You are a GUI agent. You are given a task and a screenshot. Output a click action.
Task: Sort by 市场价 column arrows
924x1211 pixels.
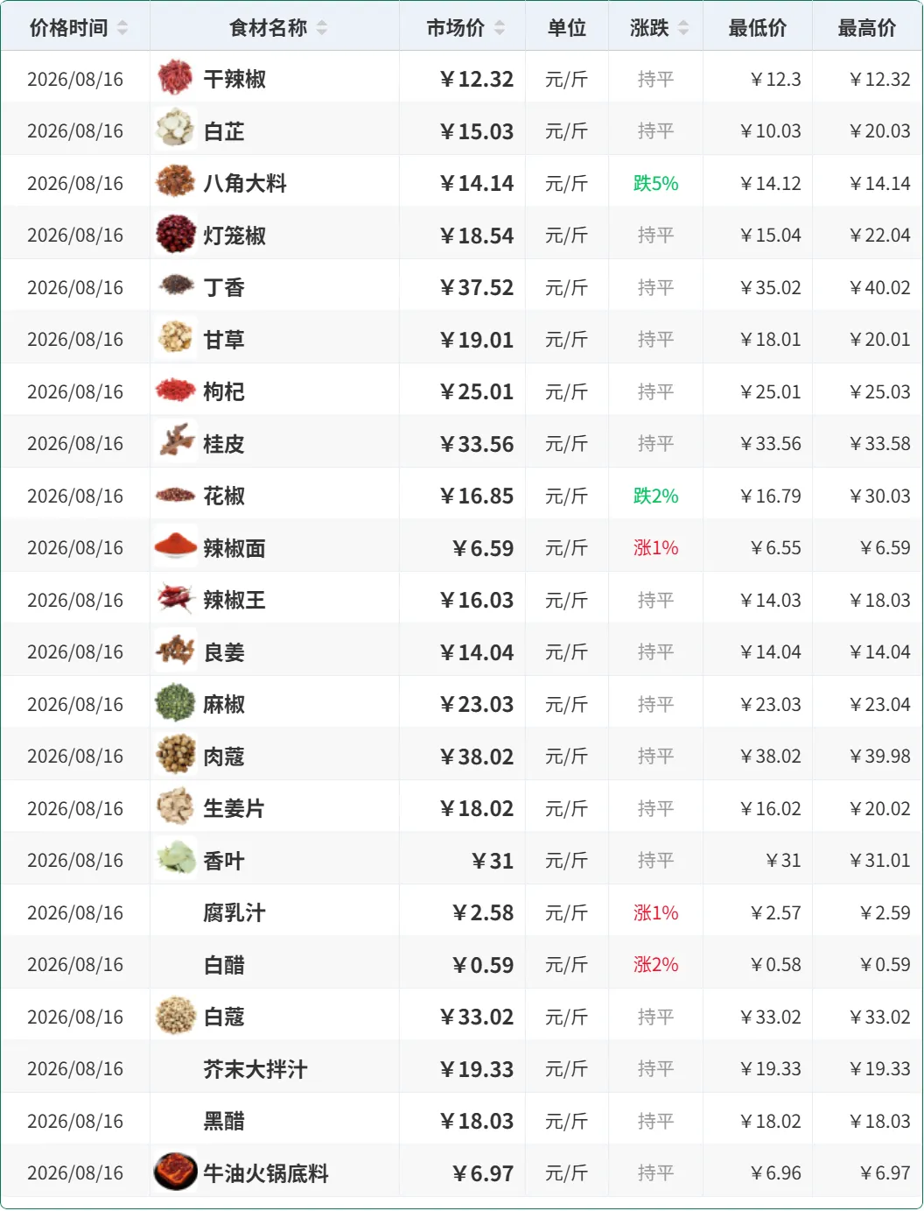[x=500, y=28]
